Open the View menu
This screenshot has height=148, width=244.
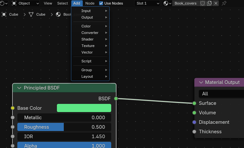[x=48, y=3]
